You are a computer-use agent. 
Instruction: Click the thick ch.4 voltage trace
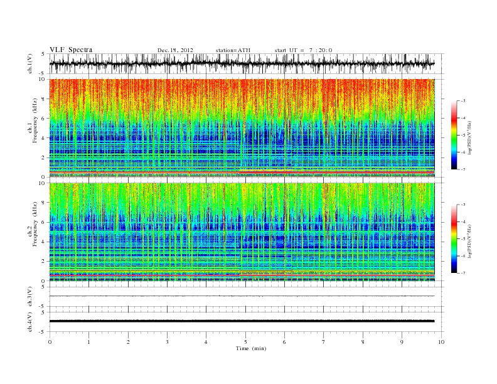click(x=242, y=321)
